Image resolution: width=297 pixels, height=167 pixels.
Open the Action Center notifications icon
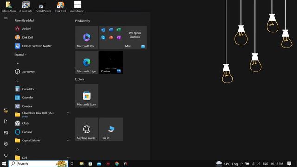click(x=289, y=164)
